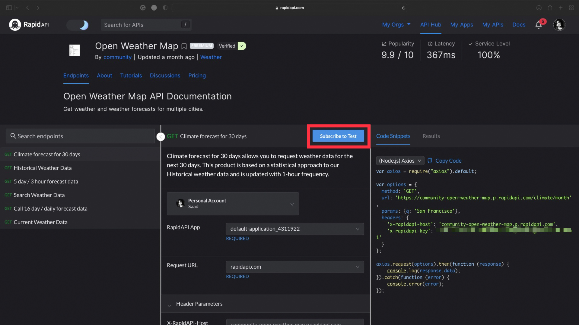579x325 pixels.
Task: Click the browser forward arrow
Action: pos(38,8)
